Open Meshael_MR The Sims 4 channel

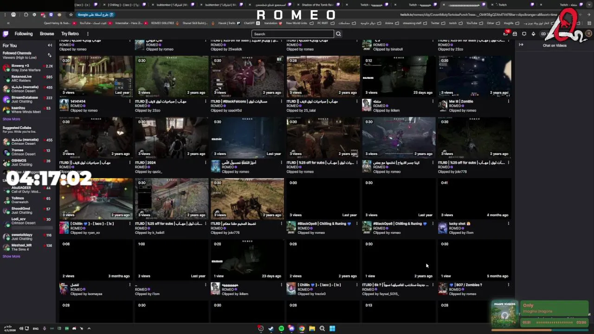point(28,247)
